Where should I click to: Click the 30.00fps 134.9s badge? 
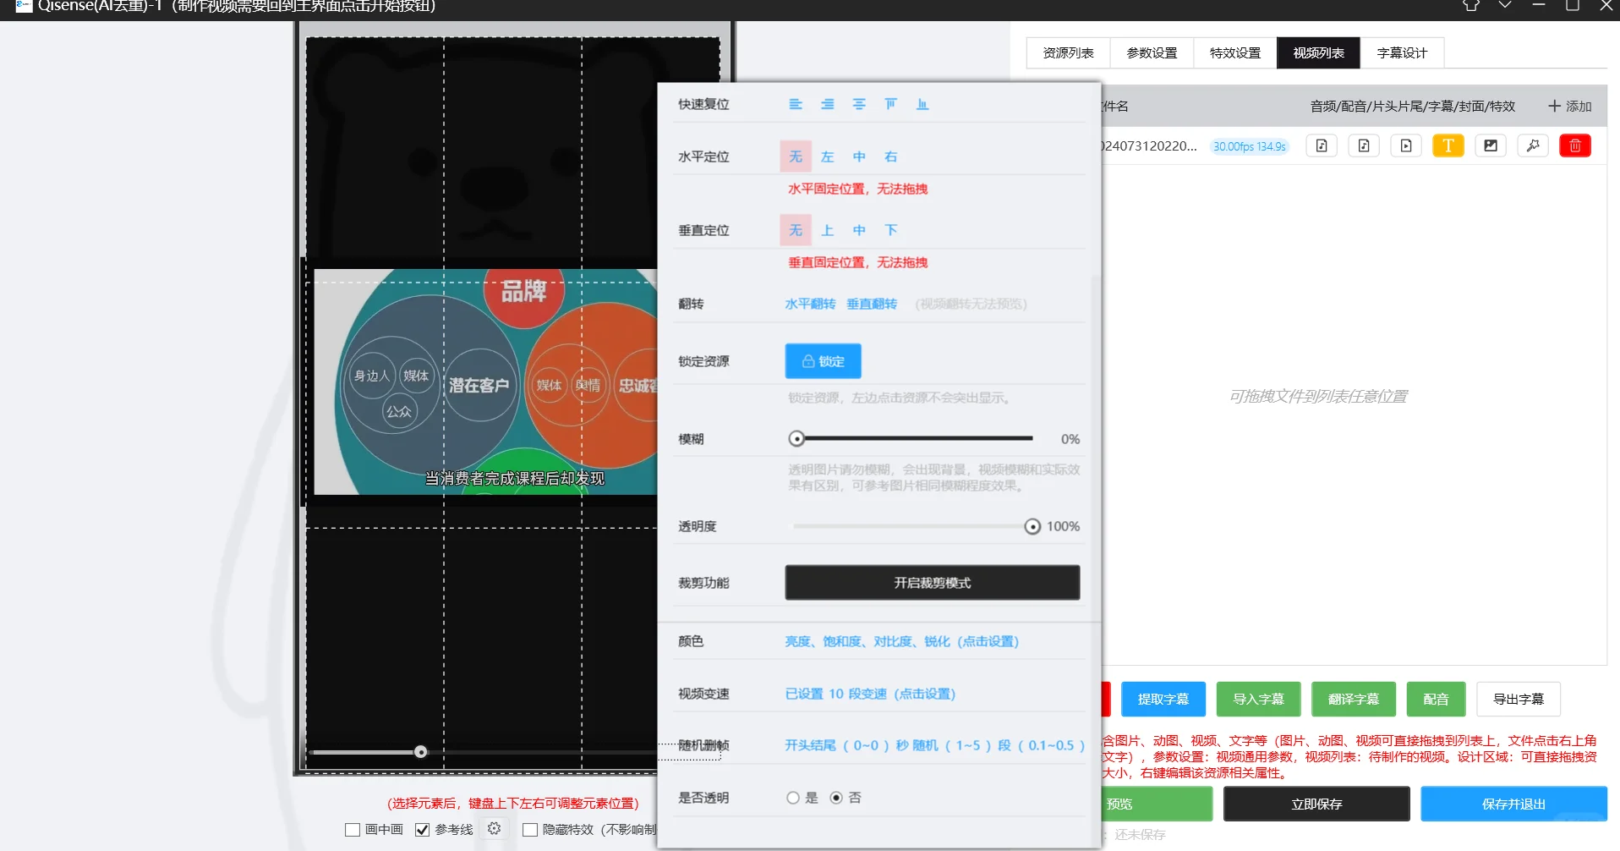(x=1249, y=146)
